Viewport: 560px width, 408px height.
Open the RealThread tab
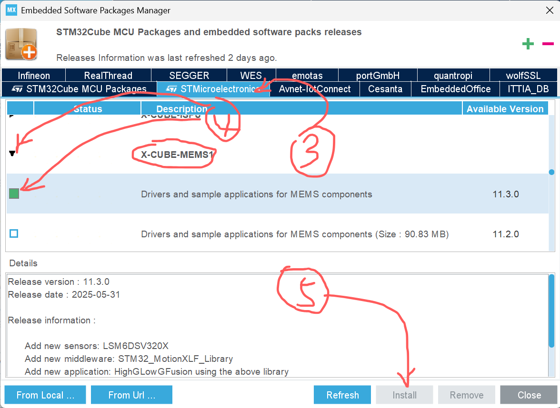point(108,75)
